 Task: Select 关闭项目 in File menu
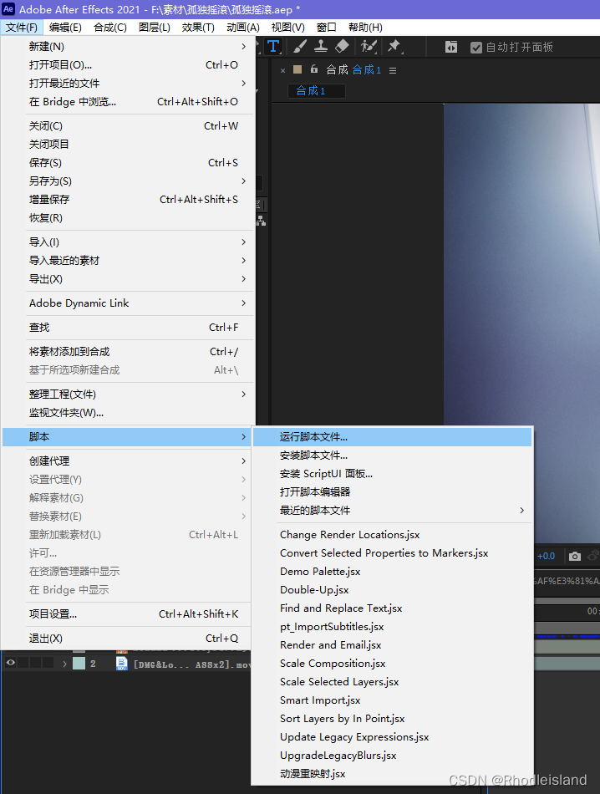pyautogui.click(x=127, y=145)
